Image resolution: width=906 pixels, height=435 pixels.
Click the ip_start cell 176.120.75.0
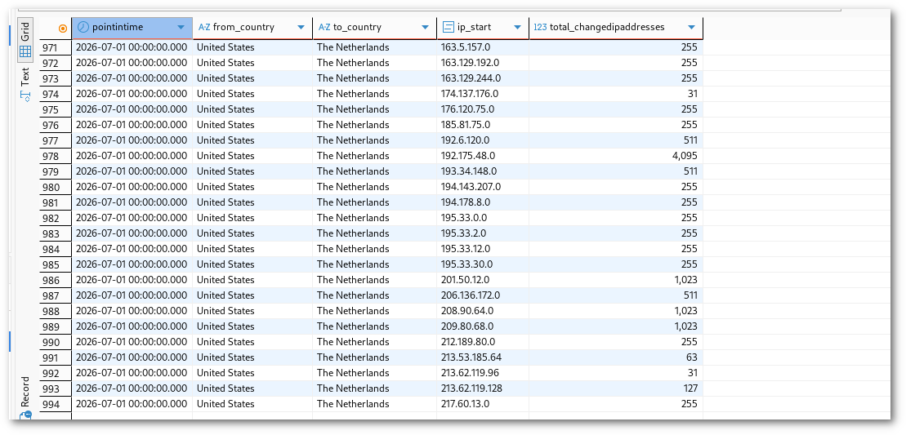click(x=483, y=109)
